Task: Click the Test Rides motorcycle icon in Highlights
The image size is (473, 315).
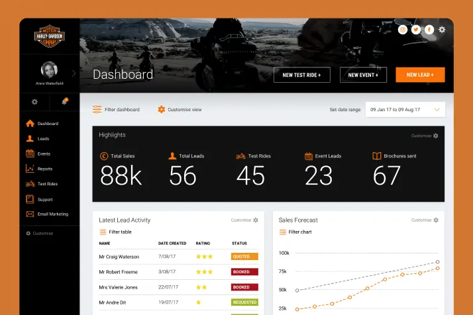Action: click(x=240, y=156)
